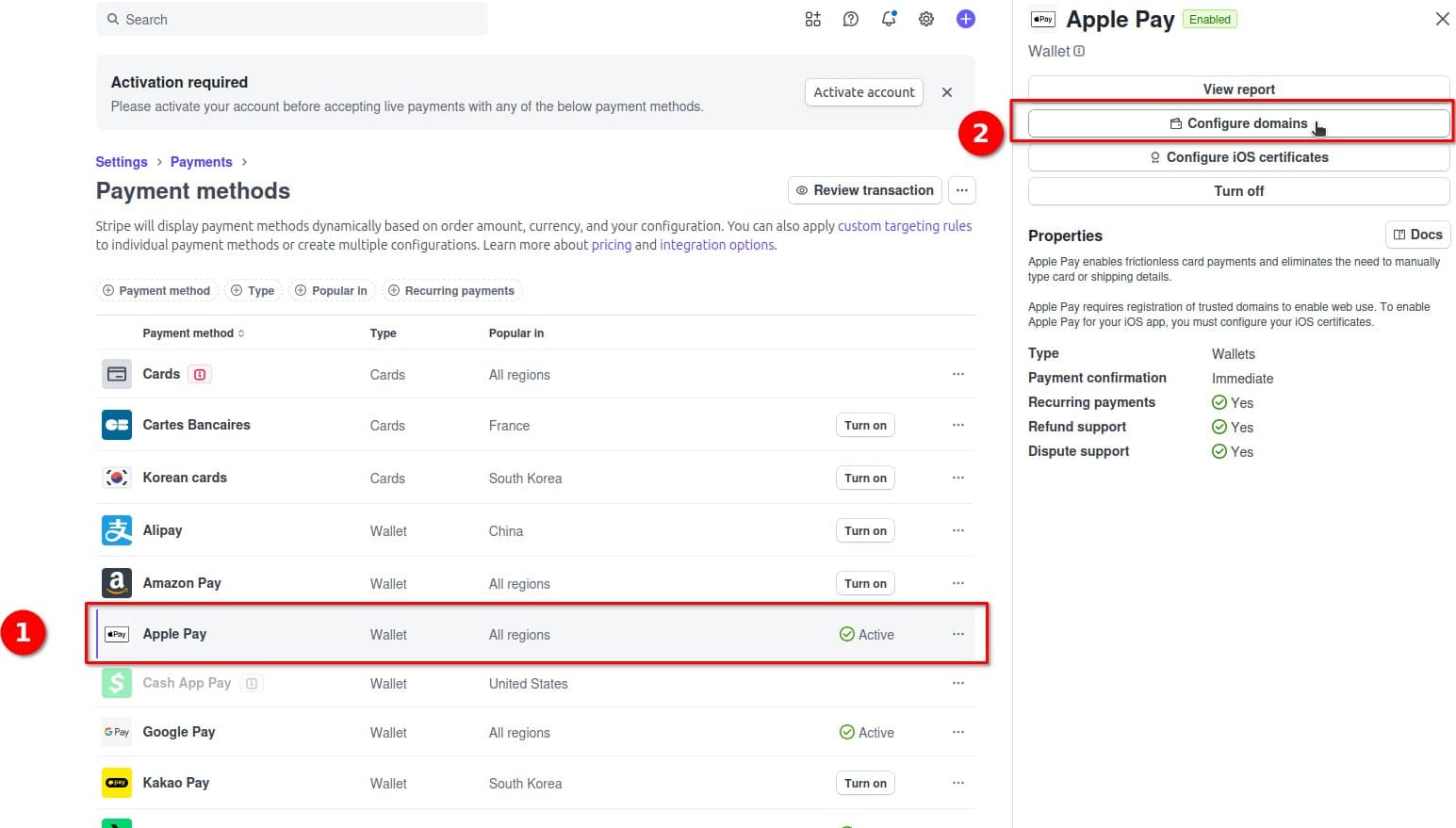Turn on Amazon Pay
The image size is (1456, 828).
(865, 583)
